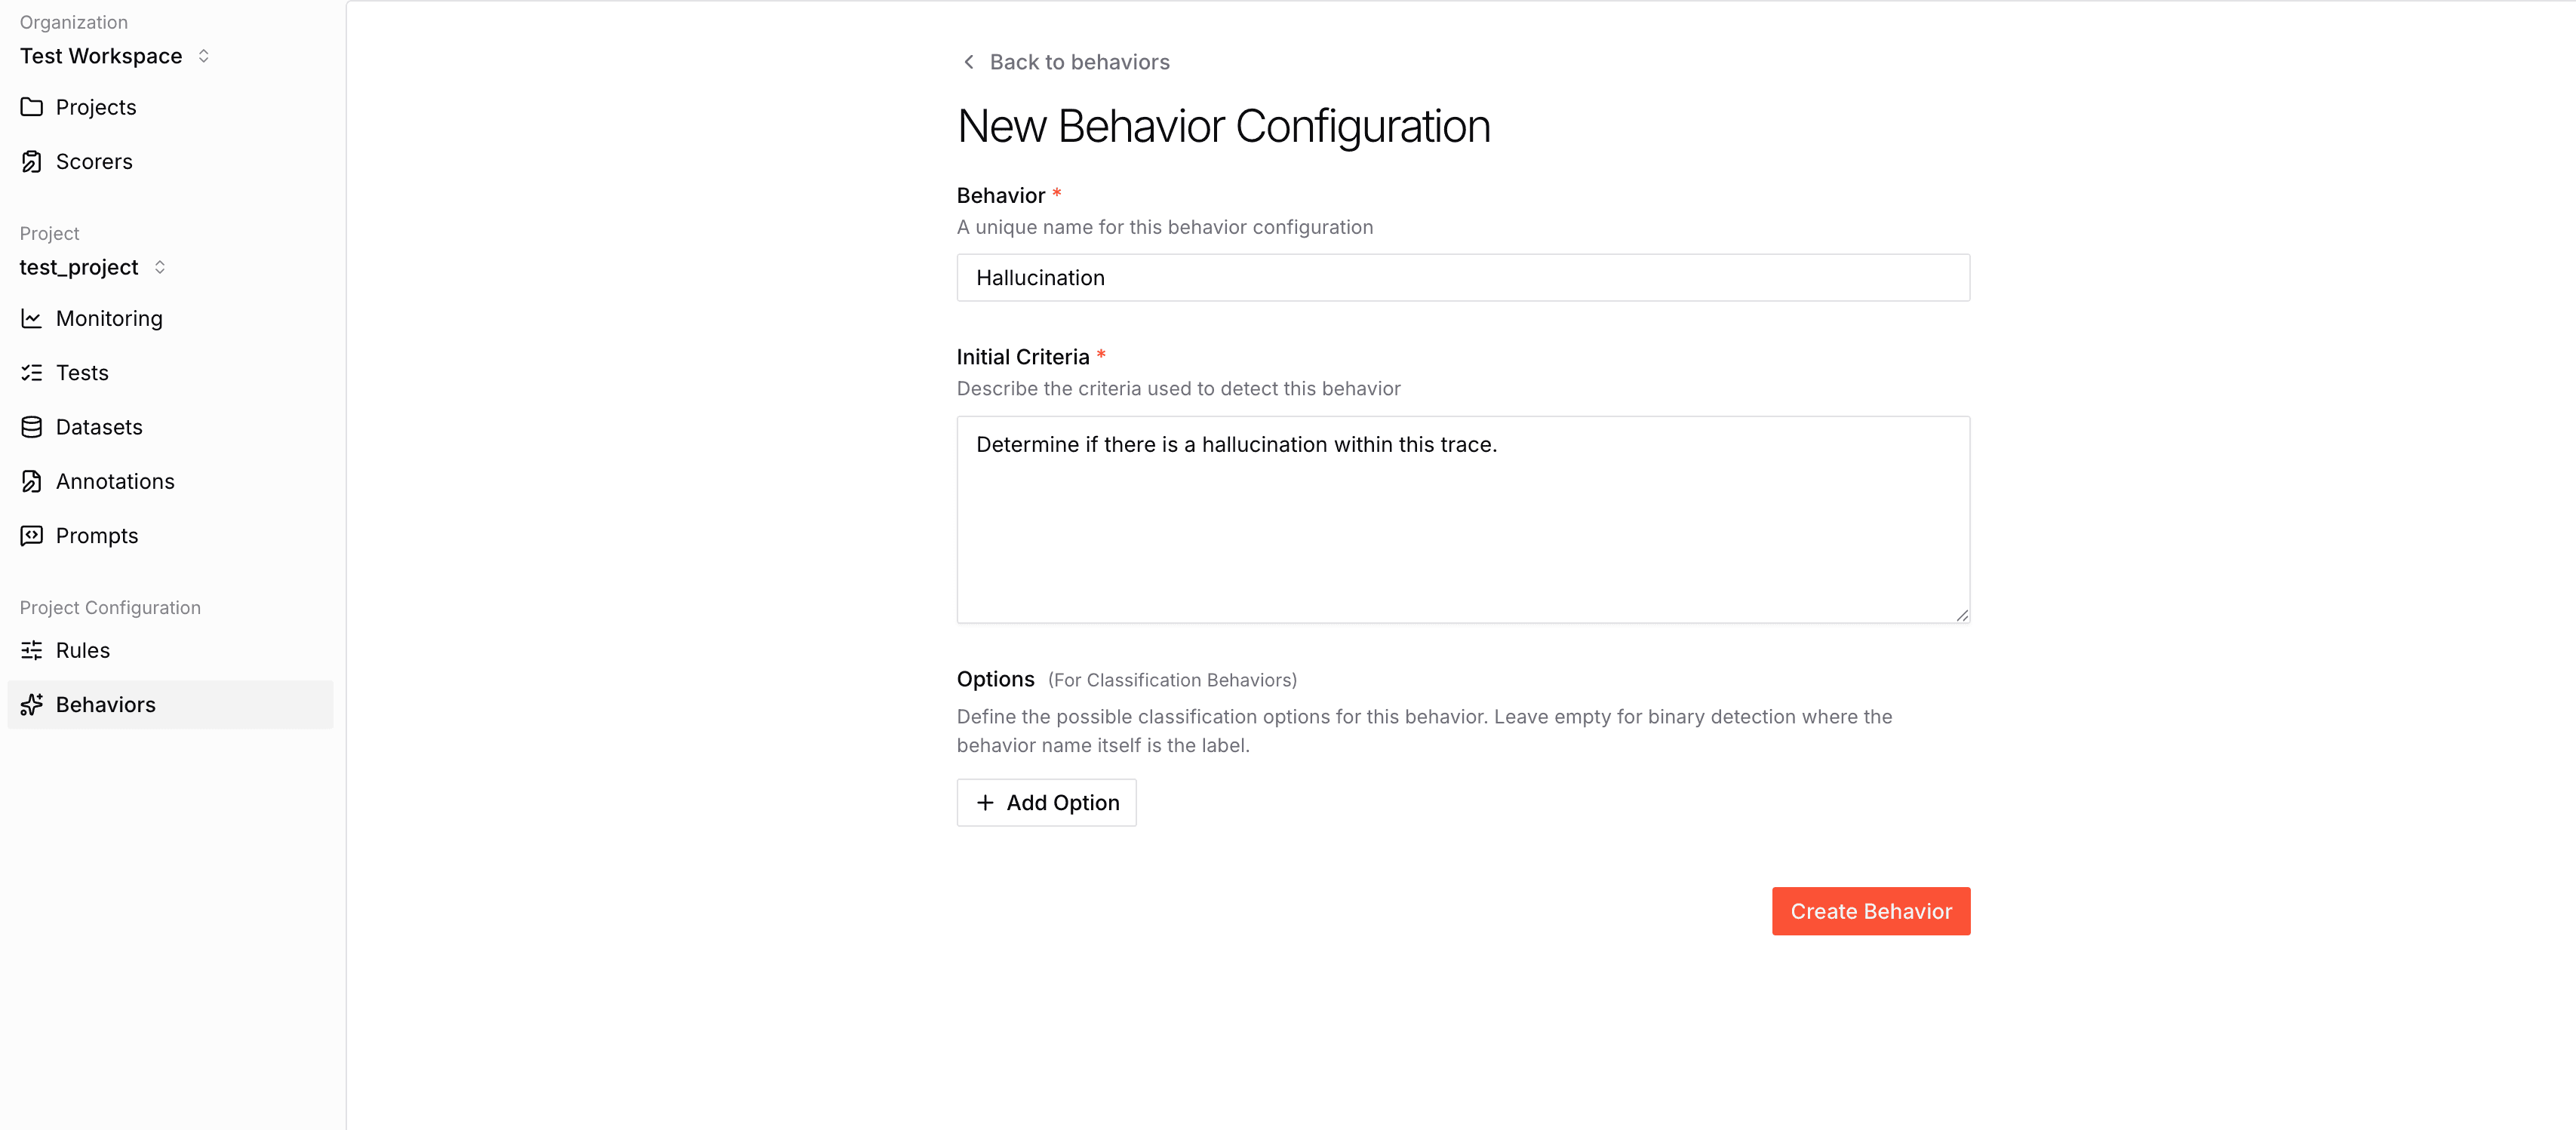
Task: Open Datasets using the database icon
Action: pyautogui.click(x=31, y=426)
